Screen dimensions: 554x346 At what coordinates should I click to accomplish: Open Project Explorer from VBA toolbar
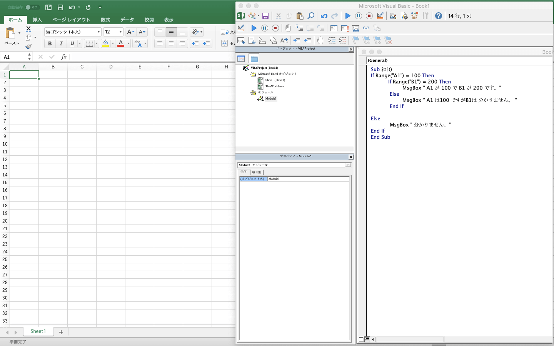pyautogui.click(x=393, y=16)
